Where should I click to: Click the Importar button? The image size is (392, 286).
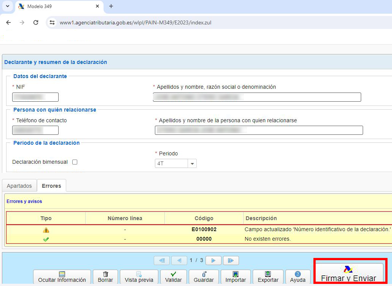pos(236,276)
